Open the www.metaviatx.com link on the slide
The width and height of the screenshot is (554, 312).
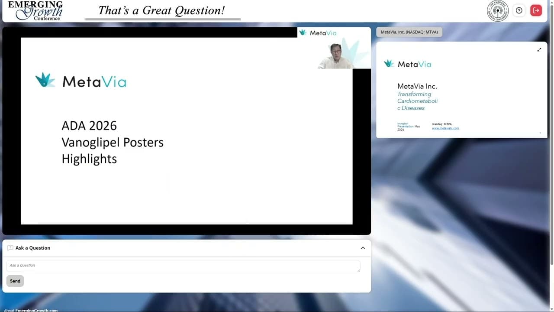pyautogui.click(x=445, y=128)
